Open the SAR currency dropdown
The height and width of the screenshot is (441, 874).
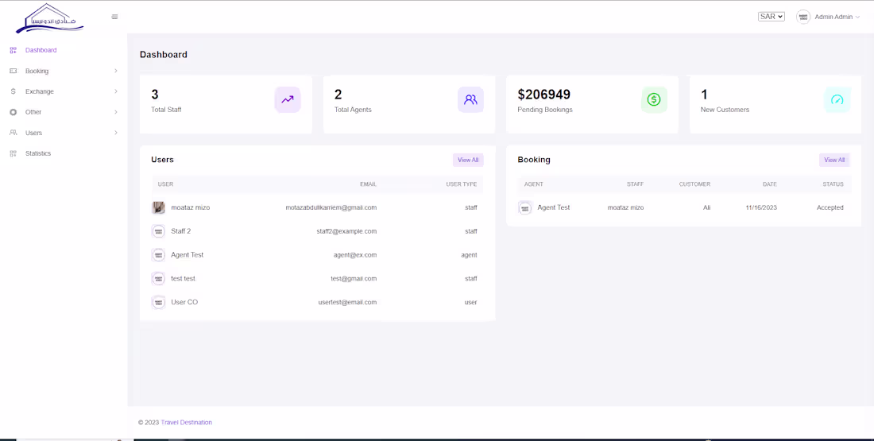point(772,17)
